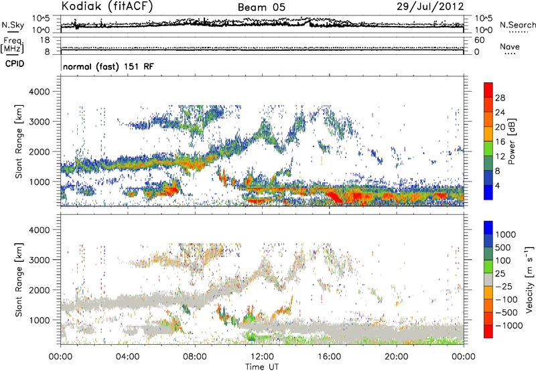Select 'Slant Range [km]' label of the velocity panel
Image resolution: width=536 pixels, height=371 pixels.
[19, 280]
